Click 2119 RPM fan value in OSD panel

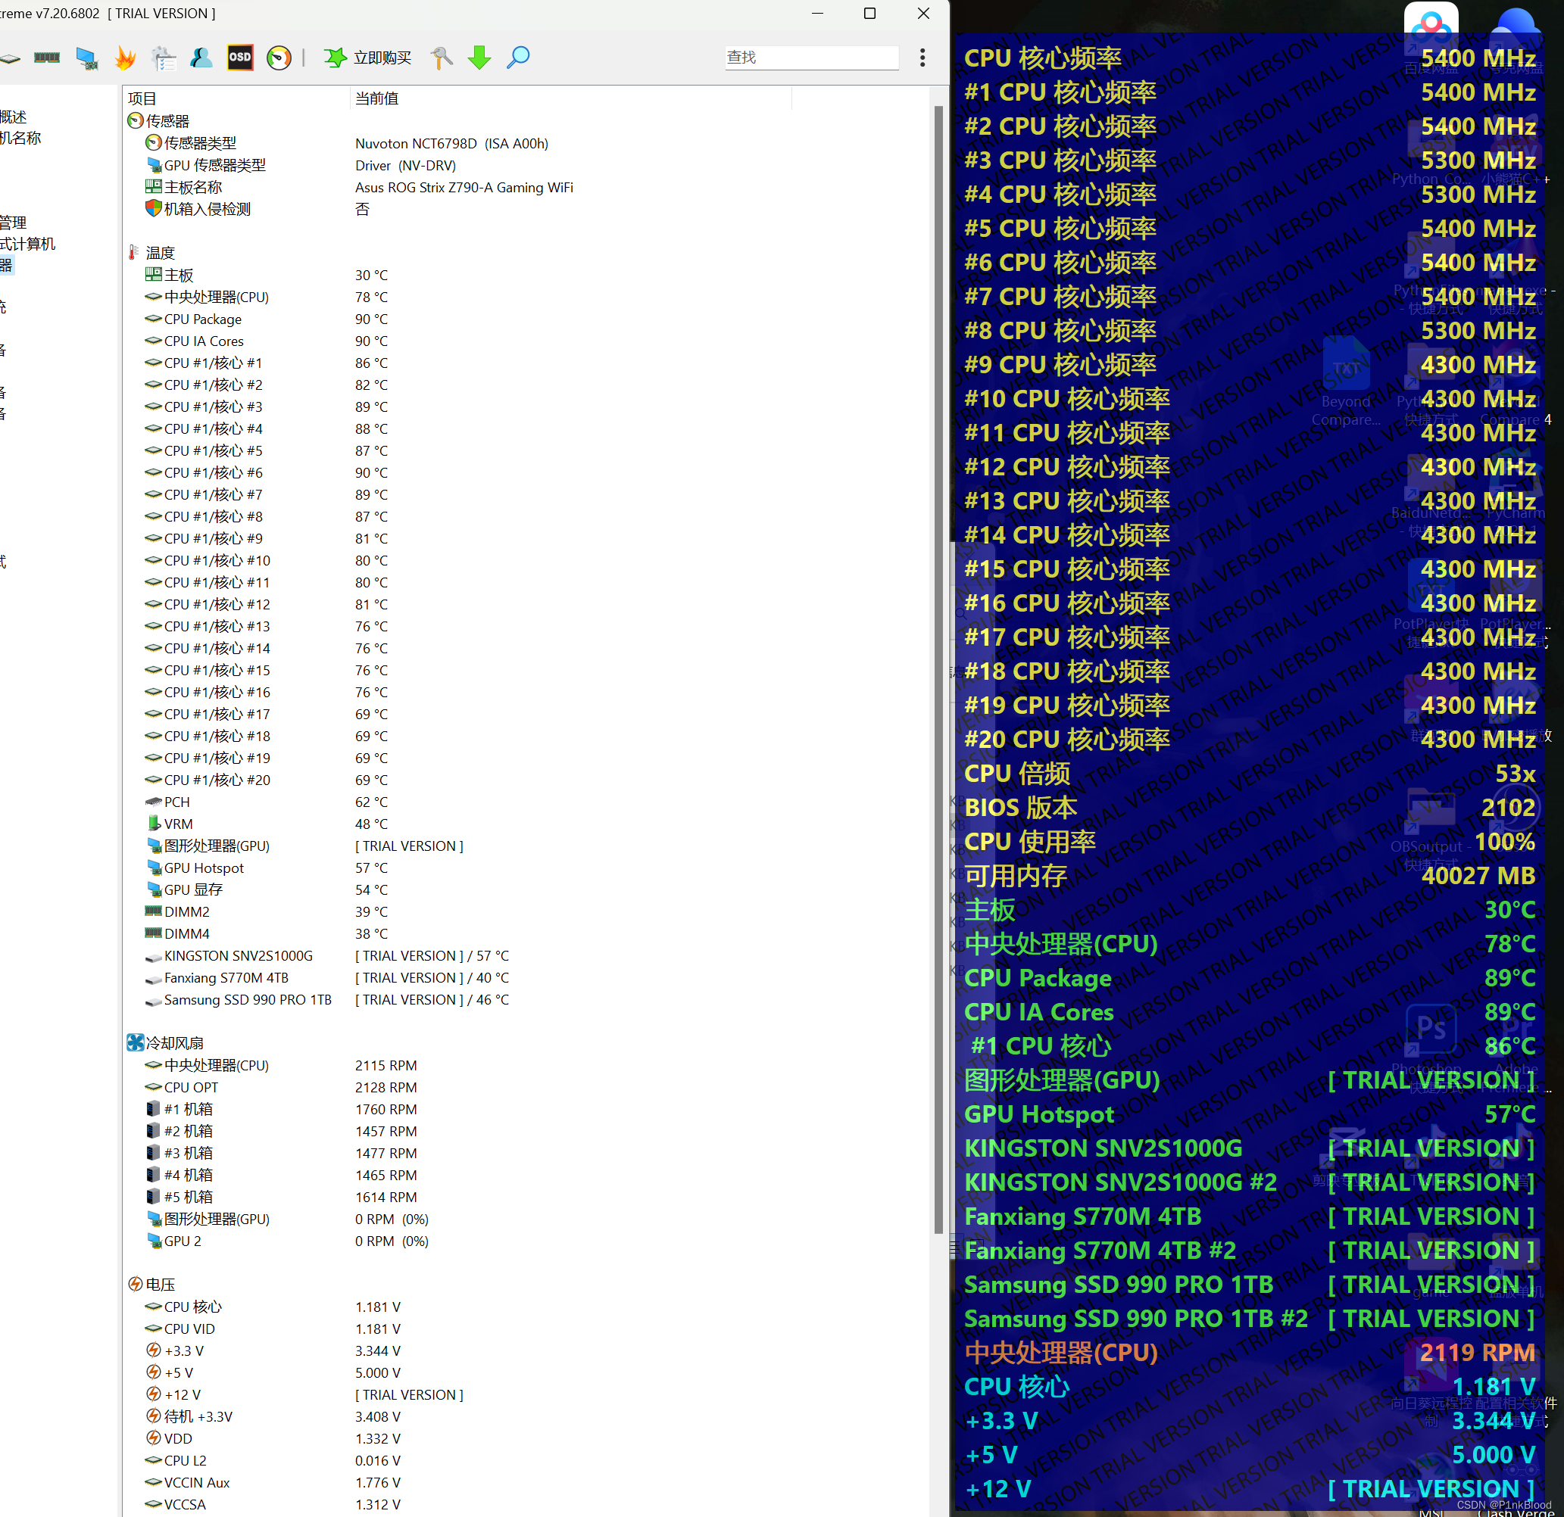pyautogui.click(x=1477, y=1352)
